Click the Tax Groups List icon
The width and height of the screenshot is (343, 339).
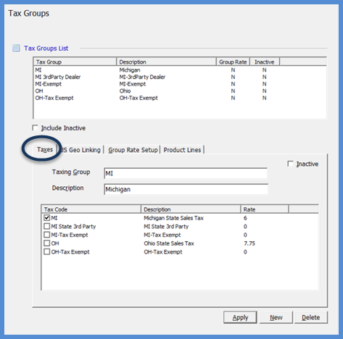tap(16, 48)
